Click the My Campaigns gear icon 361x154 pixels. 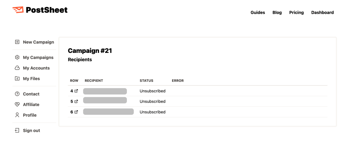pyautogui.click(x=17, y=57)
